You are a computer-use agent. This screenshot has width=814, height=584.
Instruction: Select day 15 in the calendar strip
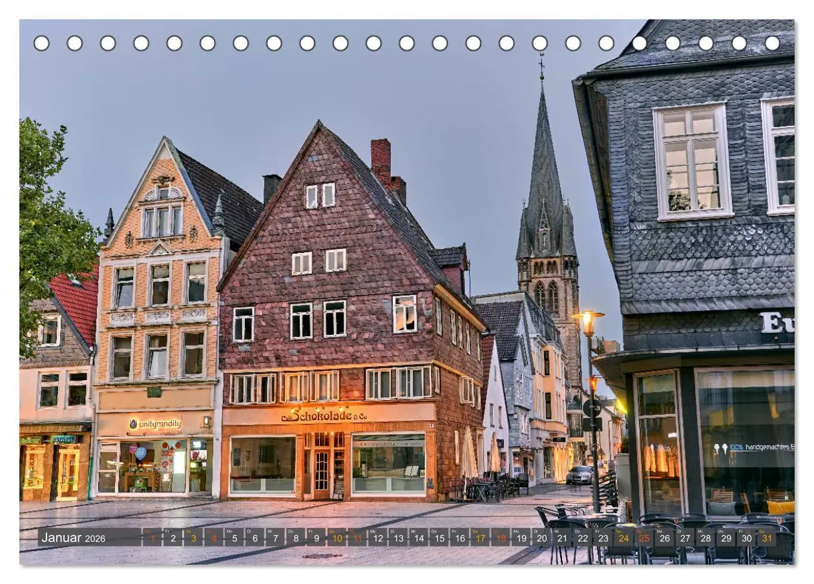439,538
